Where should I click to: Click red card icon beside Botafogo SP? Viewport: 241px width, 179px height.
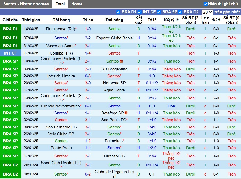126,113
